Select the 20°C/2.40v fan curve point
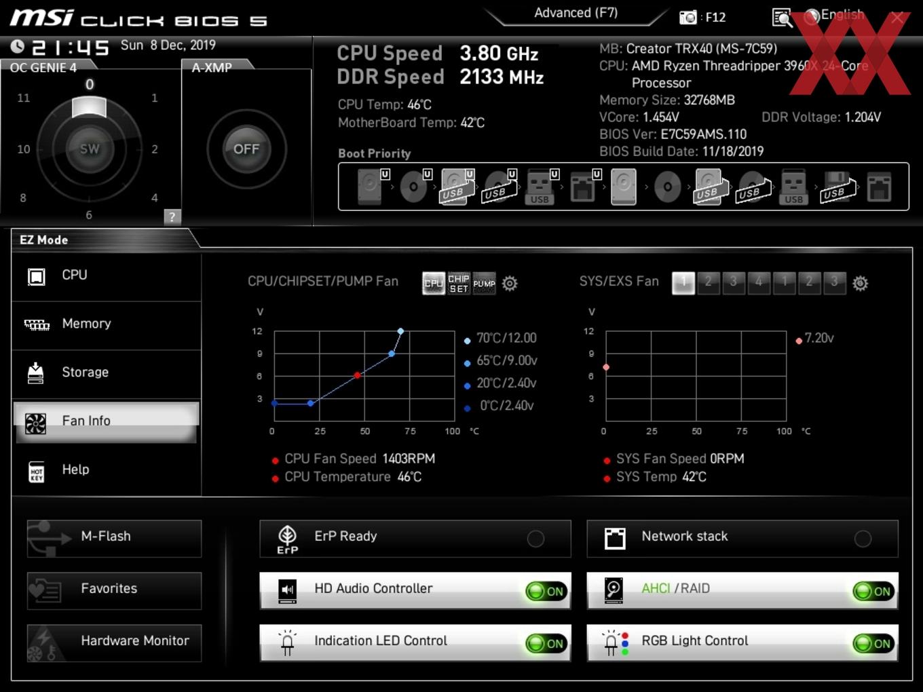The image size is (923, 692). [x=310, y=403]
